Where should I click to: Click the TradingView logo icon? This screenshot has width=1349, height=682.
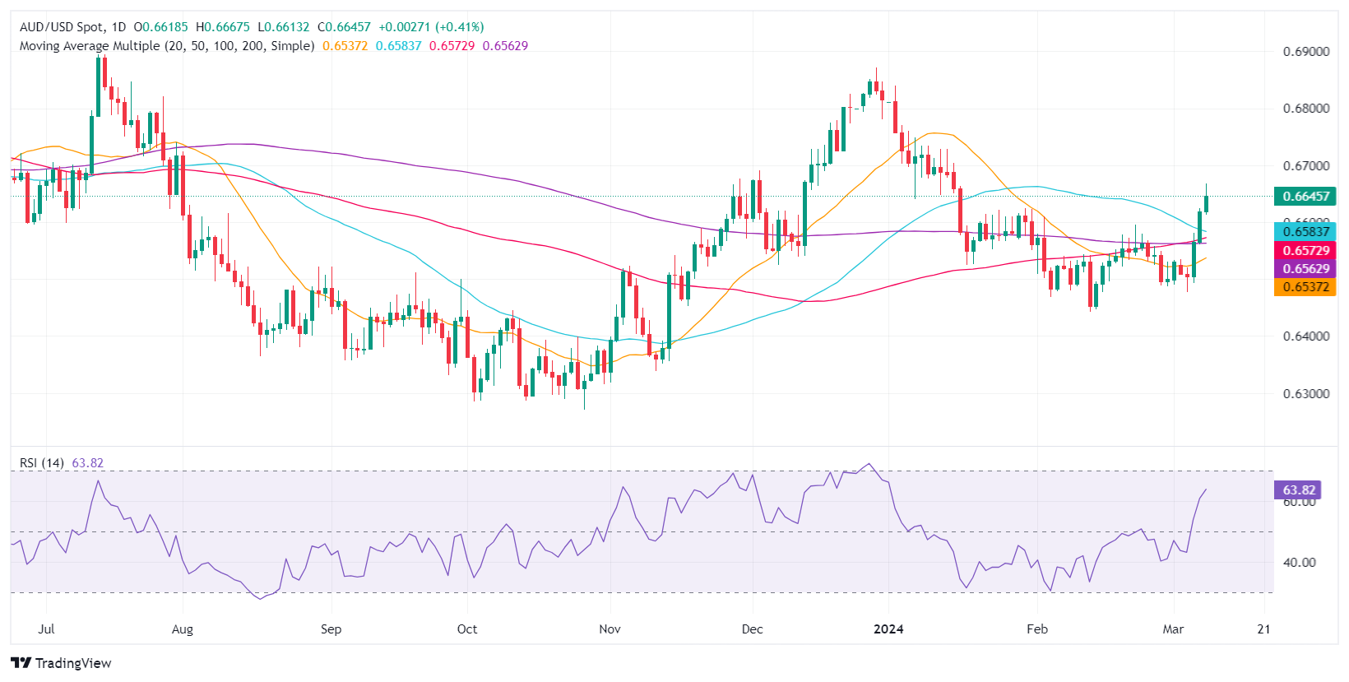coord(21,663)
